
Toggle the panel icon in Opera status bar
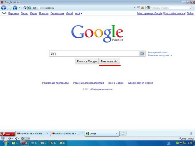click(x=3, y=139)
